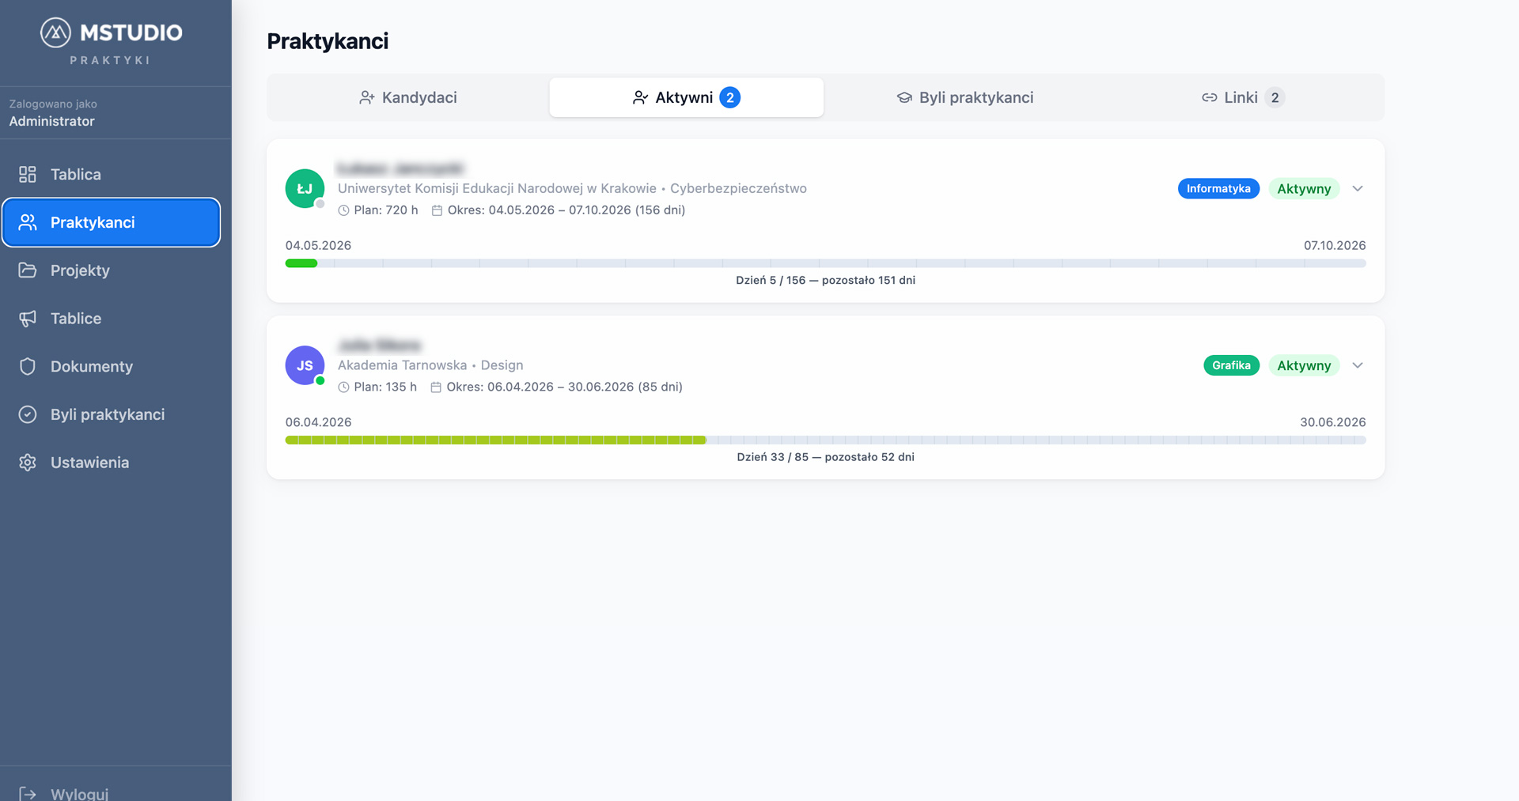
Task: Click the Byli praktykanci checkmark icon
Action: pyautogui.click(x=28, y=414)
